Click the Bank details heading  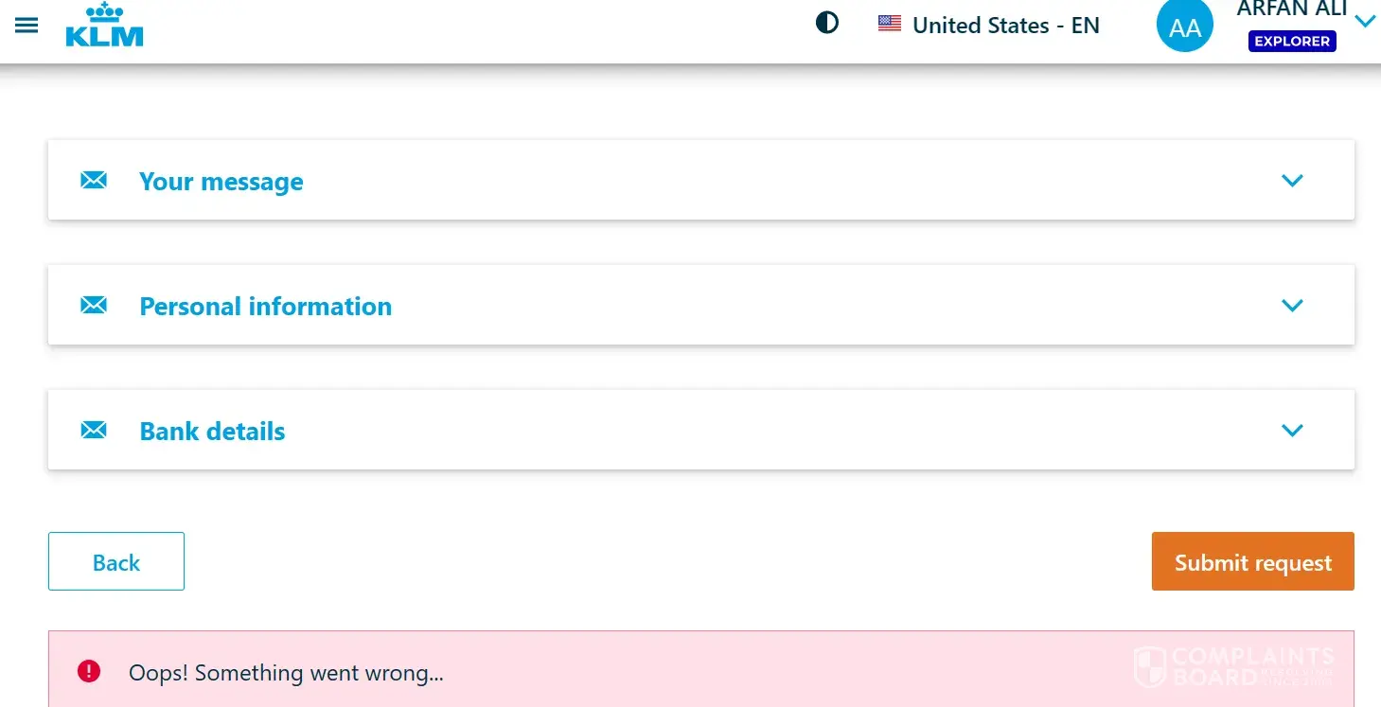212,432
